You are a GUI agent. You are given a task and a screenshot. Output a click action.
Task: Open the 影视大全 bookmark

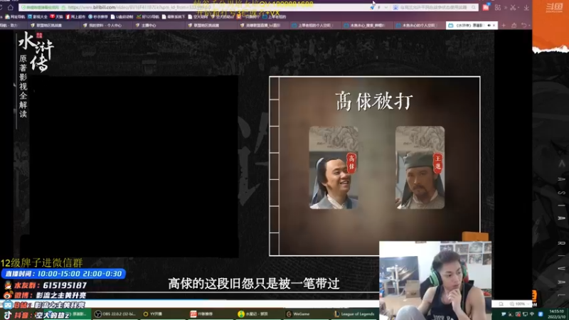click(38, 16)
